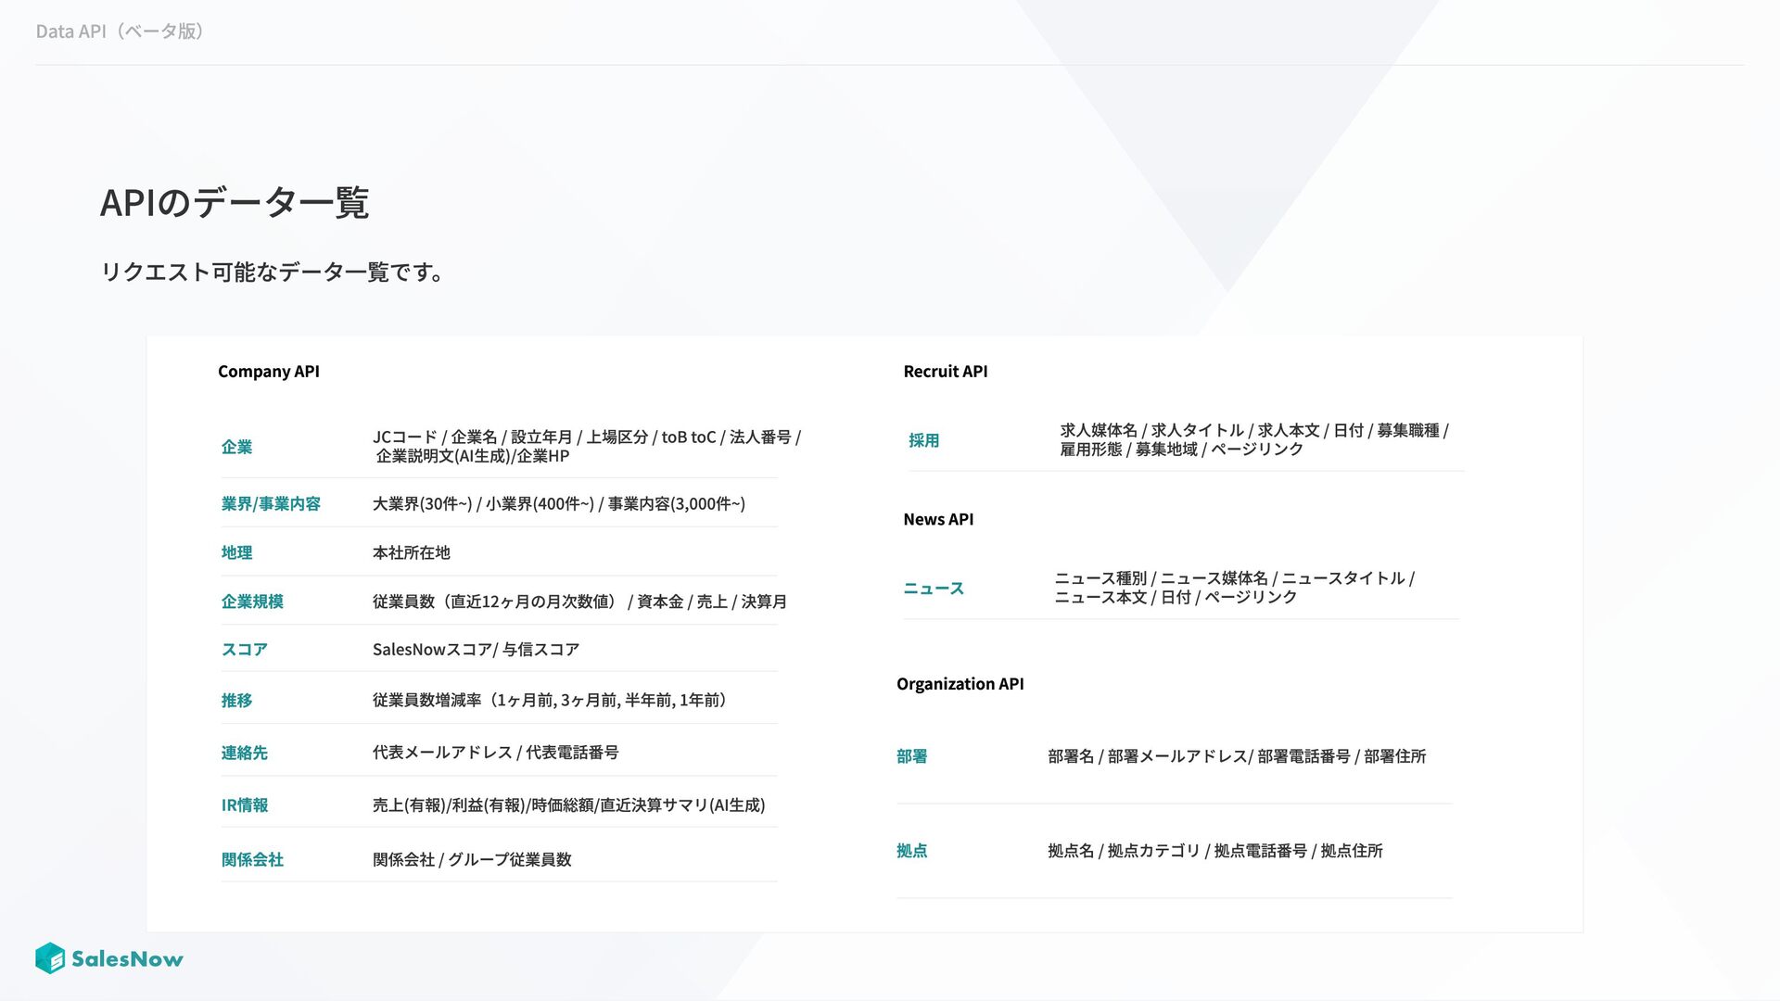The width and height of the screenshot is (1780, 1001).
Task: Click the ニュース label under News API
Action: pyautogui.click(x=933, y=589)
